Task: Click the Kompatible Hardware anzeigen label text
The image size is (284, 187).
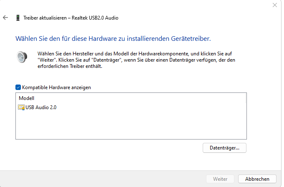Action: pyautogui.click(x=56, y=87)
